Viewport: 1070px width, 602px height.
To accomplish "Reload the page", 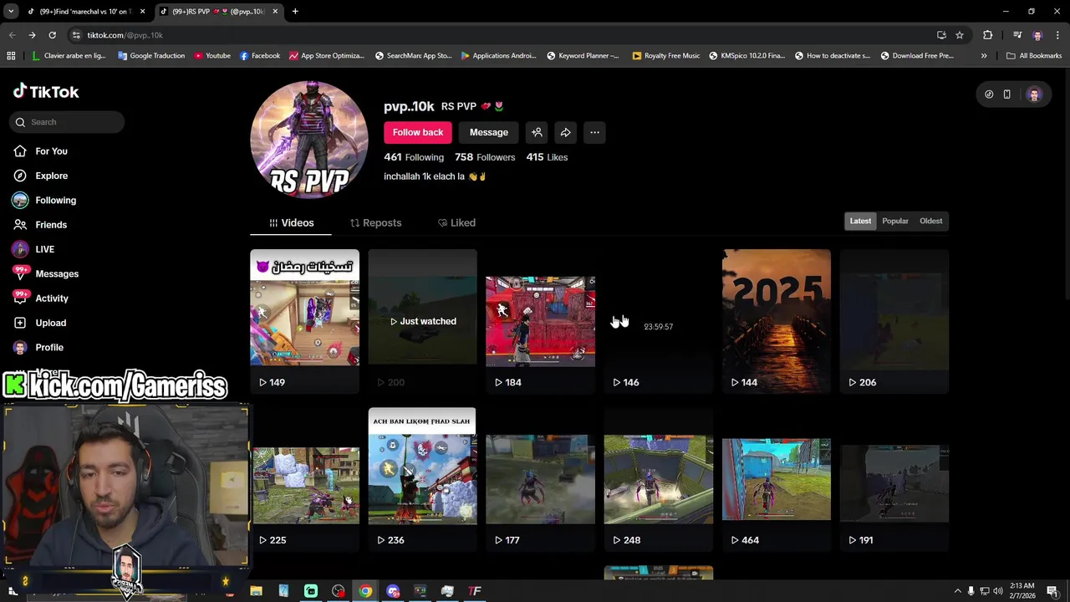I will (52, 35).
